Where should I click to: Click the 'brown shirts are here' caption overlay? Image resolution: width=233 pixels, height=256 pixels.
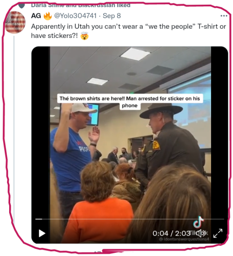coord(130,102)
